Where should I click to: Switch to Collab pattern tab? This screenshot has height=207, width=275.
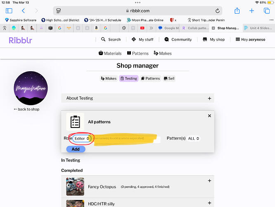click(x=195, y=28)
